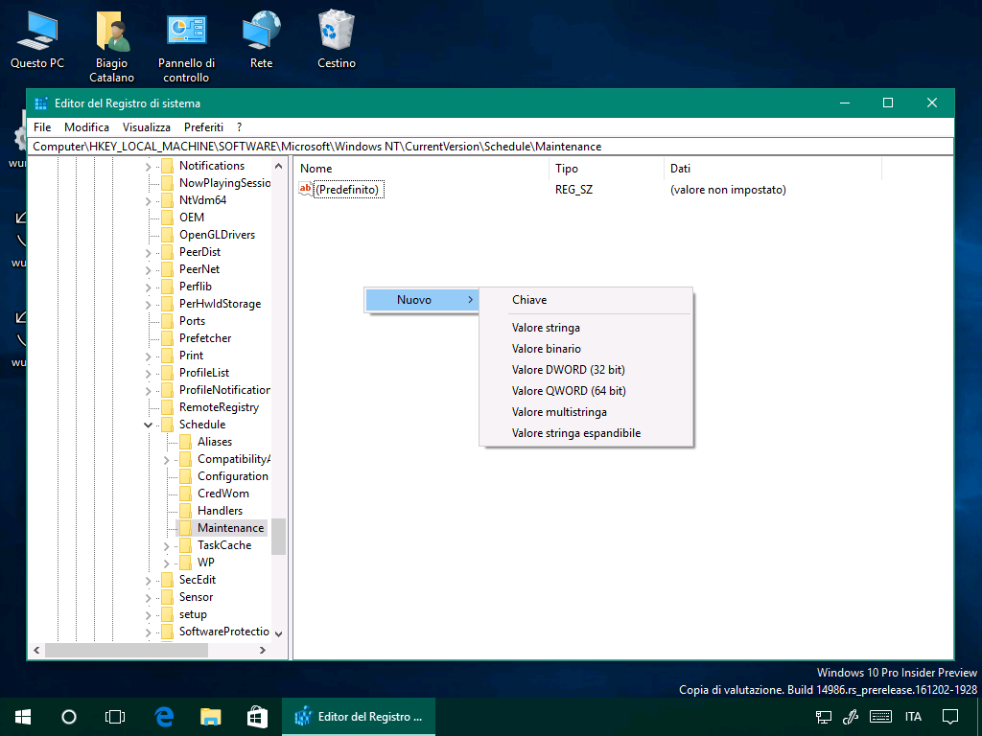The image size is (982, 736).
Task: Expand the CompatibilityA… tree node
Action: point(167,459)
